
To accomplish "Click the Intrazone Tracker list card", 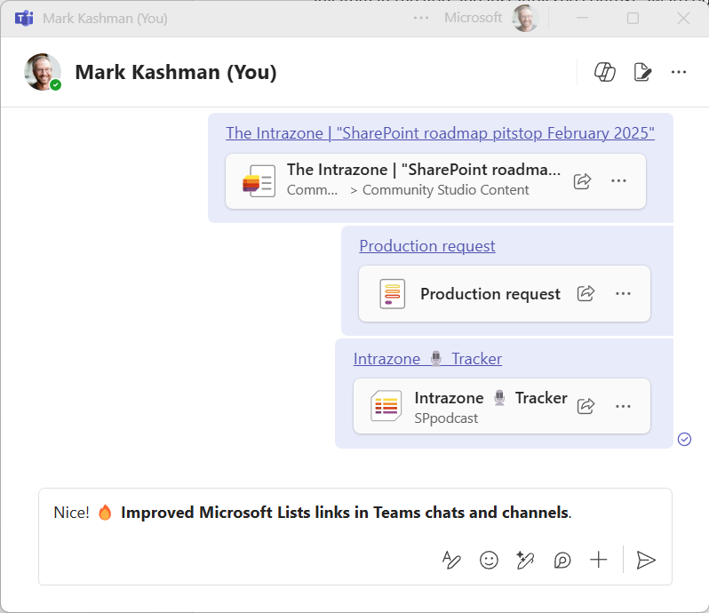I will [501, 406].
